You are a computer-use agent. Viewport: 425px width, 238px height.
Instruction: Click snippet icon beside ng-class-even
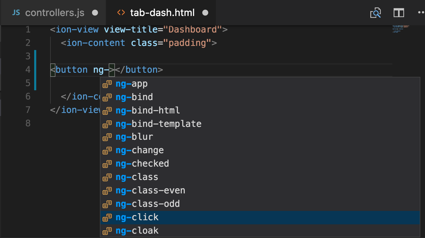(x=107, y=191)
